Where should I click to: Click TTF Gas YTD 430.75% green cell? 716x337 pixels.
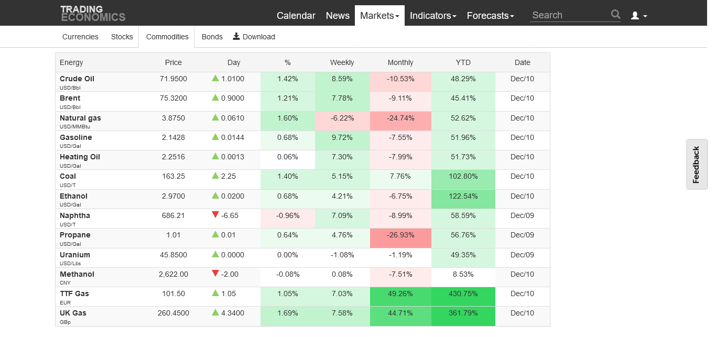point(463,294)
